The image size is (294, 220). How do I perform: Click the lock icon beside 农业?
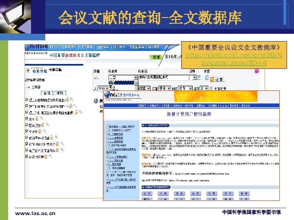pos(37,119)
